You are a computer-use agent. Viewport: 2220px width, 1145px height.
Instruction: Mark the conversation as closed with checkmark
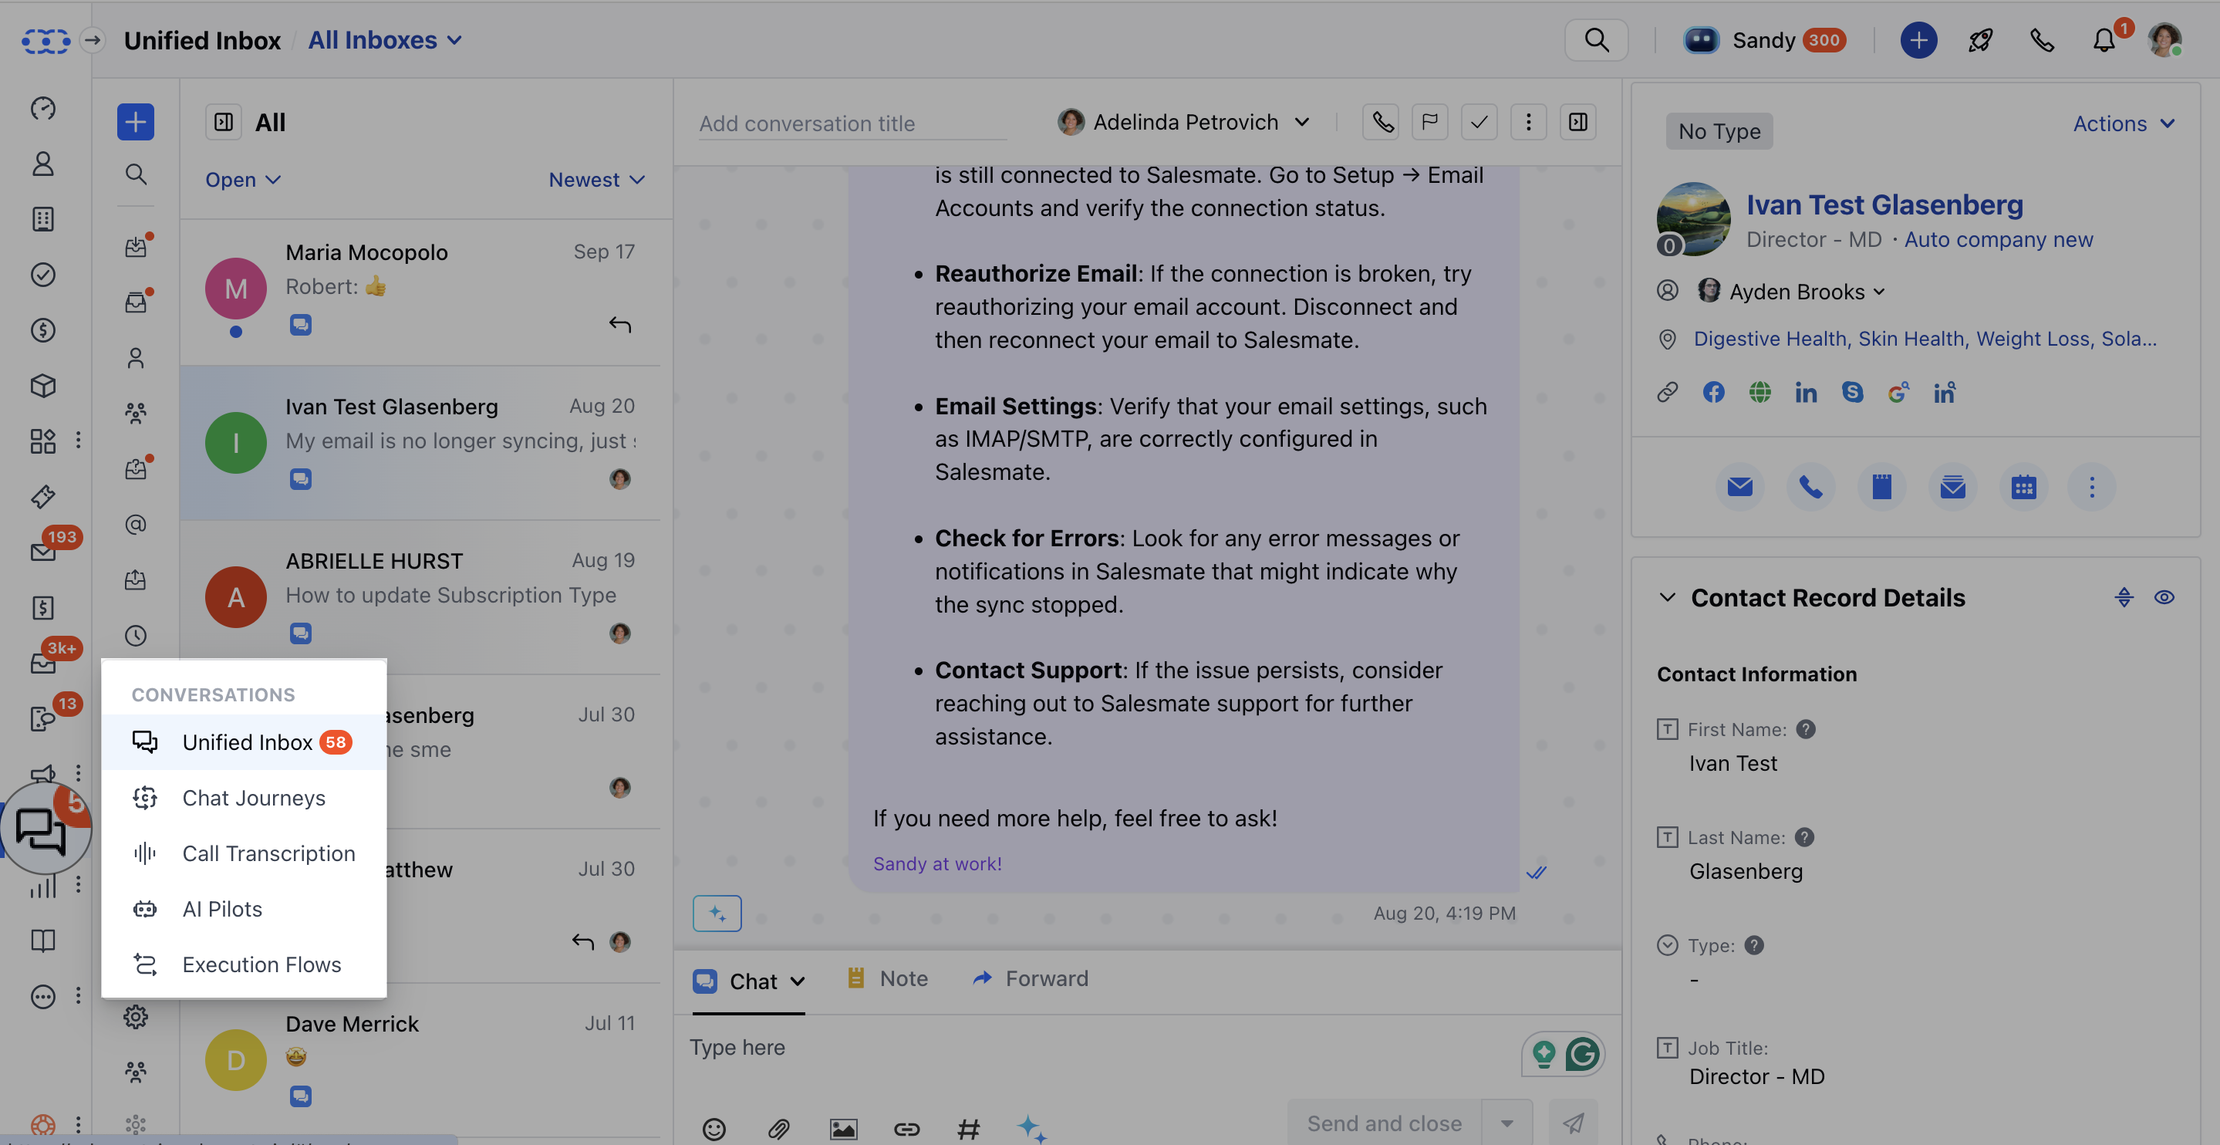tap(1479, 123)
